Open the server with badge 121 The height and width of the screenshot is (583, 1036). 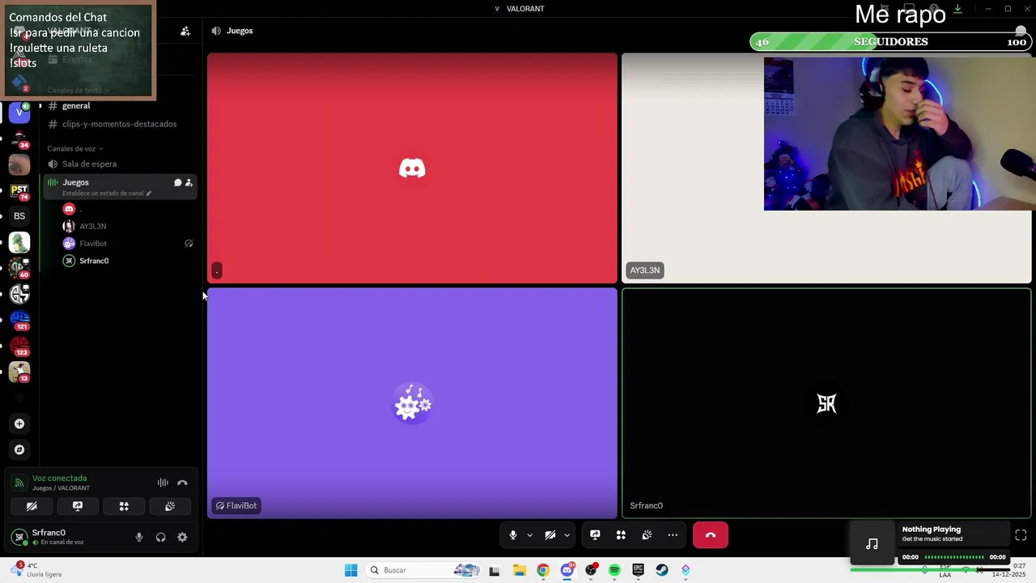(x=19, y=320)
